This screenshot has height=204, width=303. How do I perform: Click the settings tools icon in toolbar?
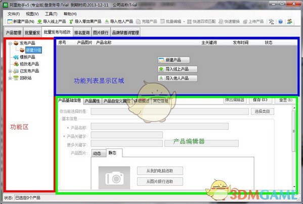271,22
